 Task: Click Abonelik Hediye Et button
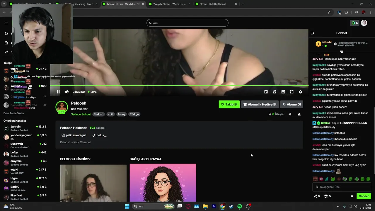(260, 104)
